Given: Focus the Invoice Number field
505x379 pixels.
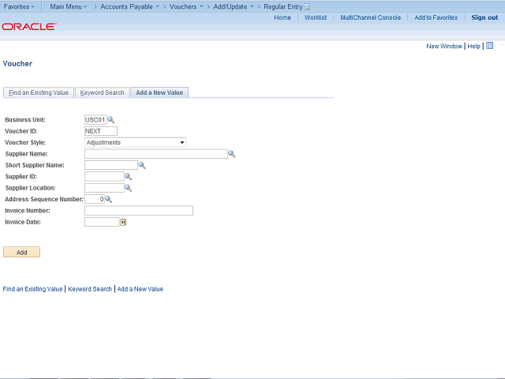Looking at the screenshot, I should pos(139,211).
